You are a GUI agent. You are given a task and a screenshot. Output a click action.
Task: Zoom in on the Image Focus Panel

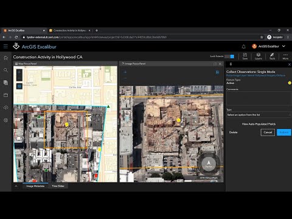click(x=125, y=72)
